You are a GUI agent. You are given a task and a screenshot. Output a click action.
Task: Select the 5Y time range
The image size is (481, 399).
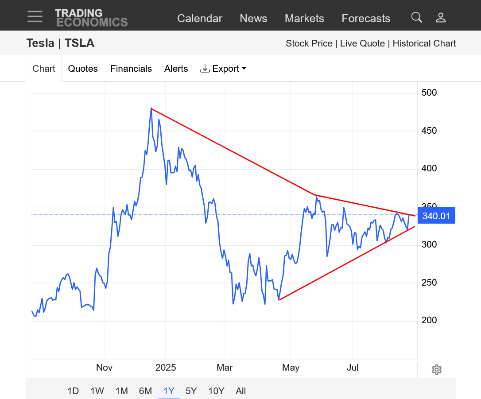pyautogui.click(x=191, y=391)
